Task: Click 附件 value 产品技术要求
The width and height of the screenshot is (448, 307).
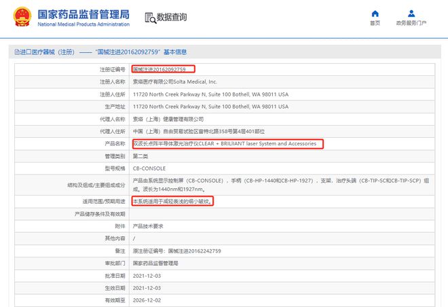Action: pos(148,226)
